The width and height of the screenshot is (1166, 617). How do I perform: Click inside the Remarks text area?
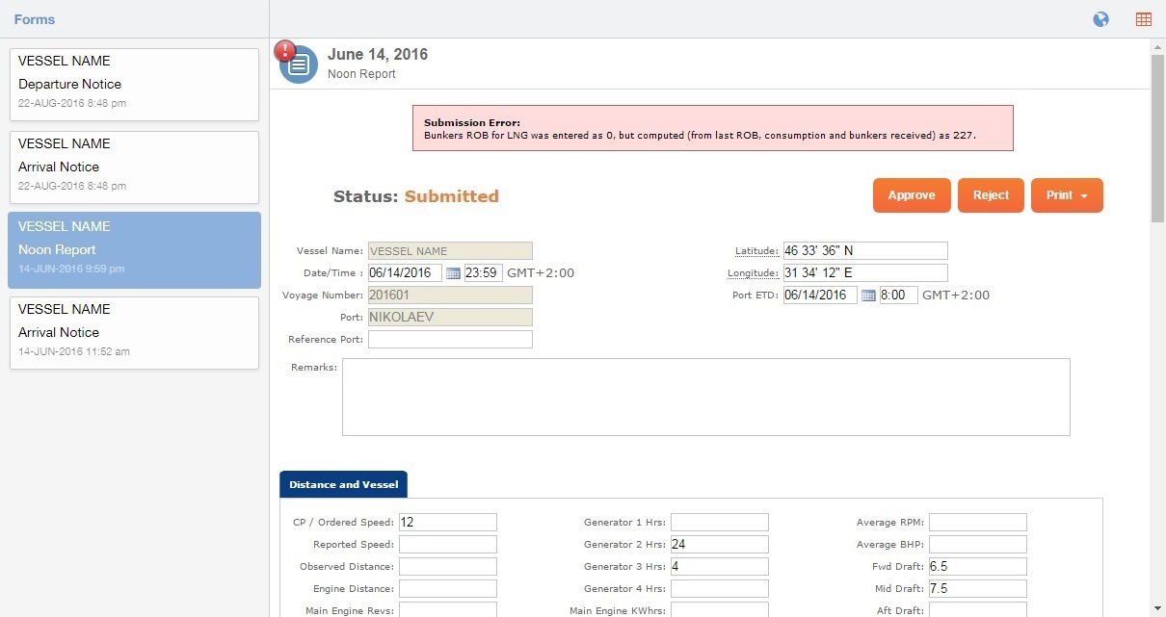pyautogui.click(x=705, y=397)
